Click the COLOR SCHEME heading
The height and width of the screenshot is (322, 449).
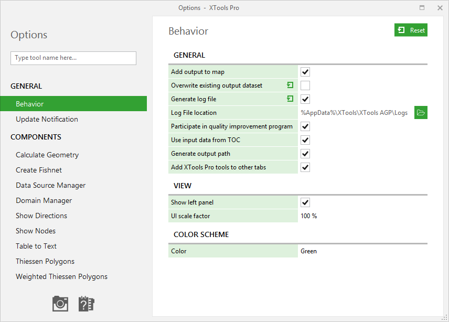[x=201, y=234]
